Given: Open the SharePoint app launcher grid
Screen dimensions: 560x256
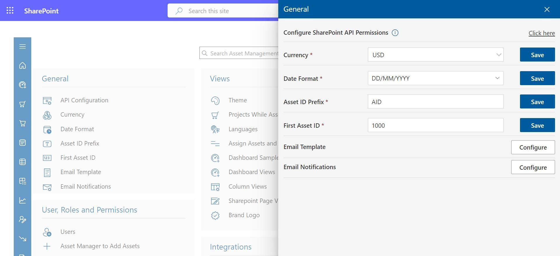Looking at the screenshot, I should (x=10, y=11).
